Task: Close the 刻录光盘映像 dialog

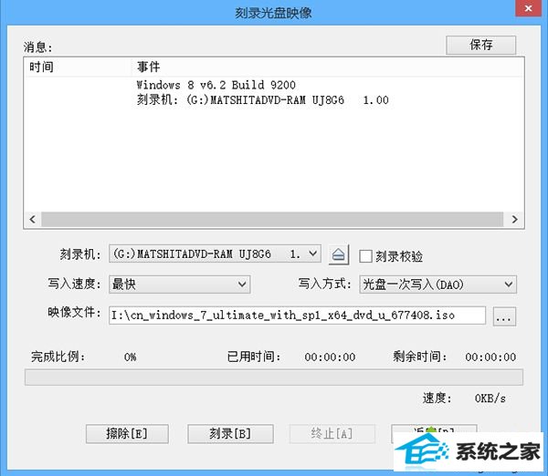Action: [529, 8]
